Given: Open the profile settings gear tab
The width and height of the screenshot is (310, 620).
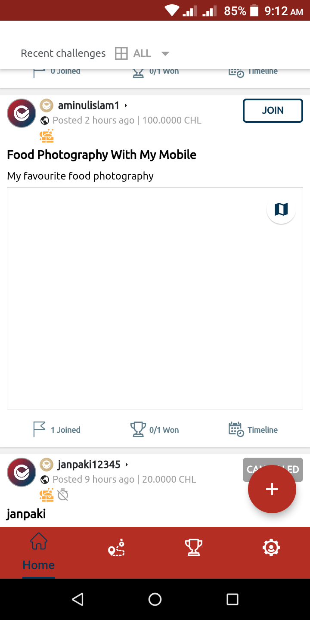Looking at the screenshot, I should (x=271, y=548).
